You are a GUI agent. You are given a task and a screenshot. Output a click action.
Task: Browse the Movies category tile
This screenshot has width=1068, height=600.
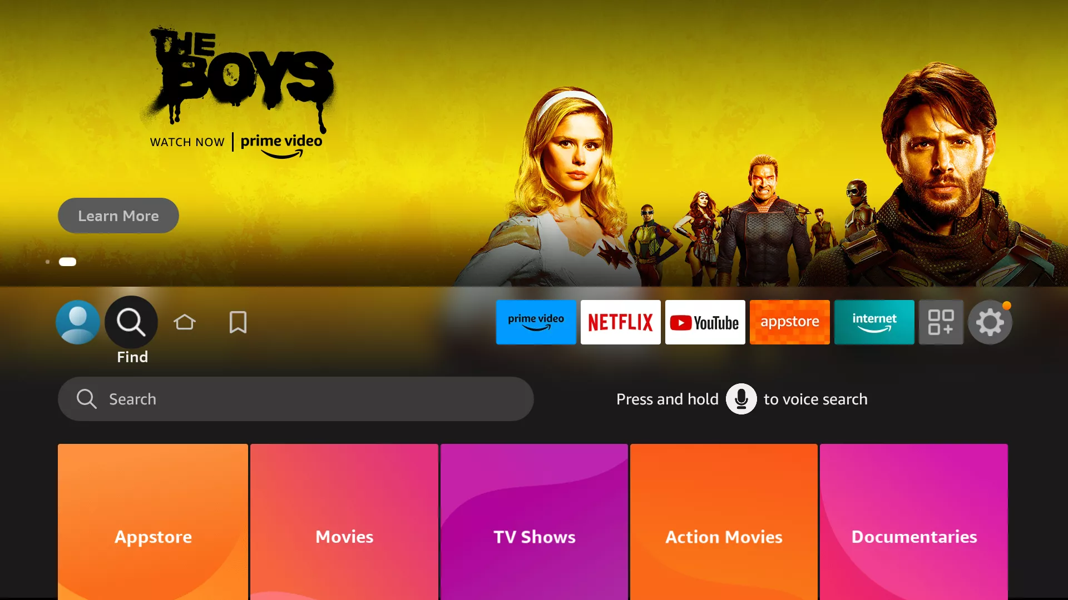tap(343, 537)
